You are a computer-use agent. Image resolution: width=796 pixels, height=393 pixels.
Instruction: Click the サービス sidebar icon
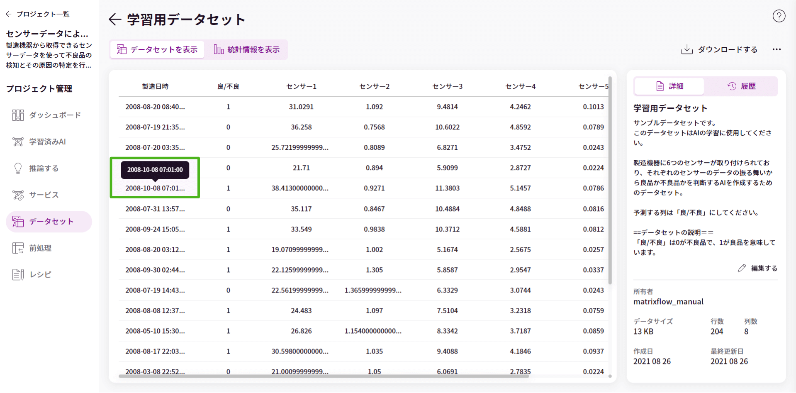tap(18, 195)
